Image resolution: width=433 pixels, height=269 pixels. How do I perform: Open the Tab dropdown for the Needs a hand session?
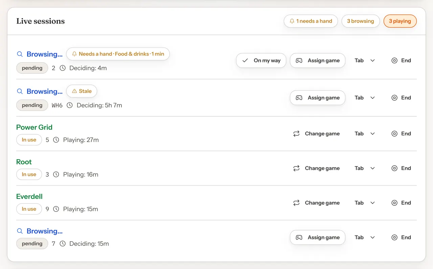click(365, 61)
